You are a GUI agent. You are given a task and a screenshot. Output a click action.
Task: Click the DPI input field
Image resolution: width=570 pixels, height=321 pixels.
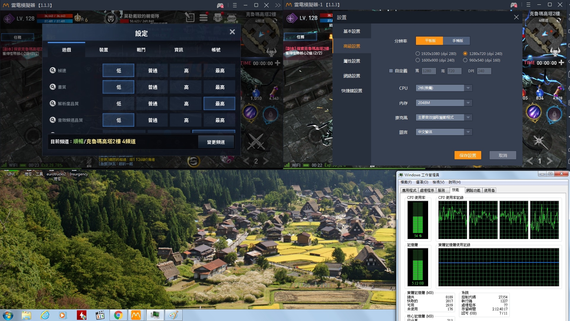click(x=484, y=71)
